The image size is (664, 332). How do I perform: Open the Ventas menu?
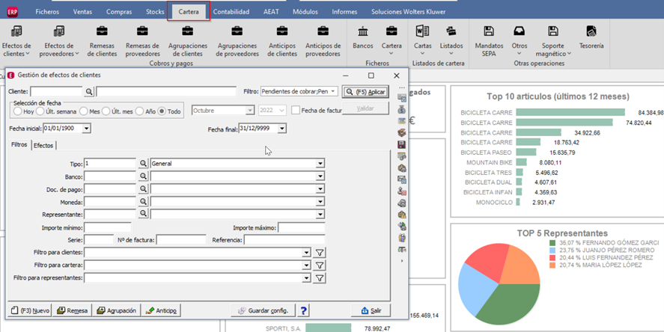pos(82,12)
